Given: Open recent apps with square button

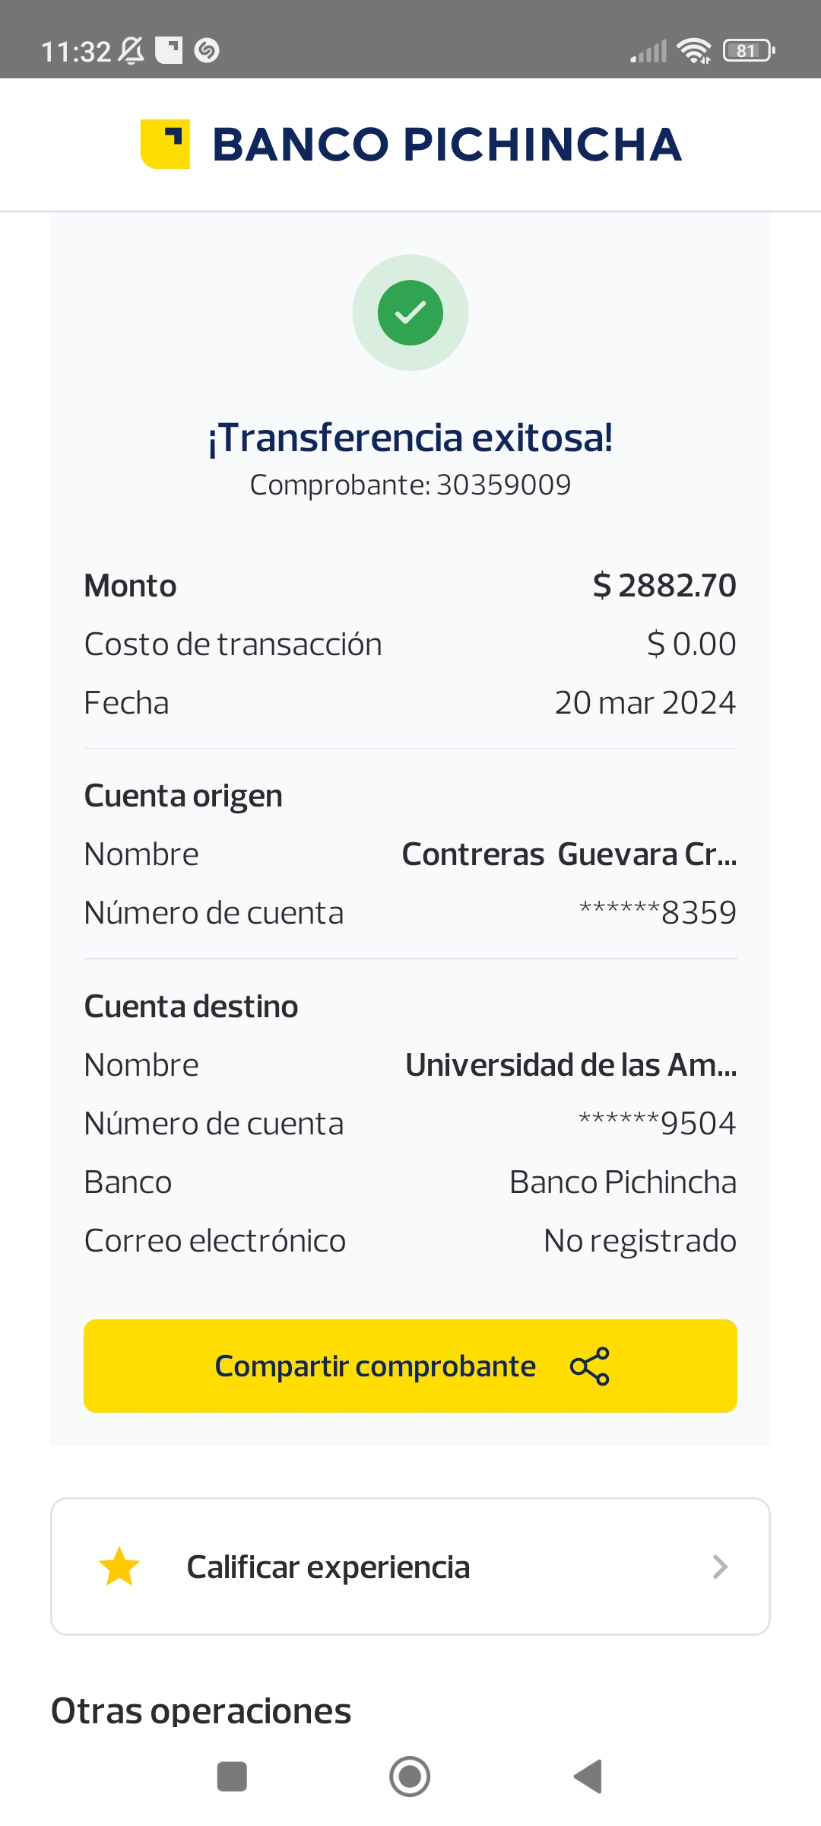Looking at the screenshot, I should [x=232, y=1777].
